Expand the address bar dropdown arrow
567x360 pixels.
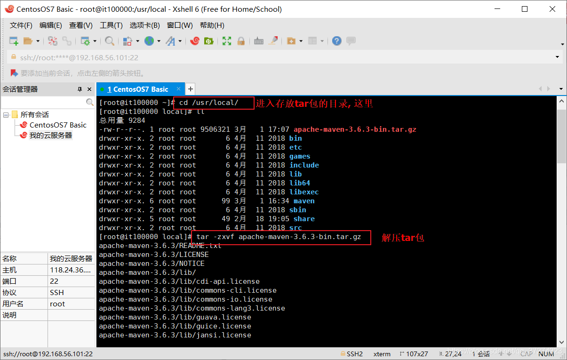(x=558, y=57)
